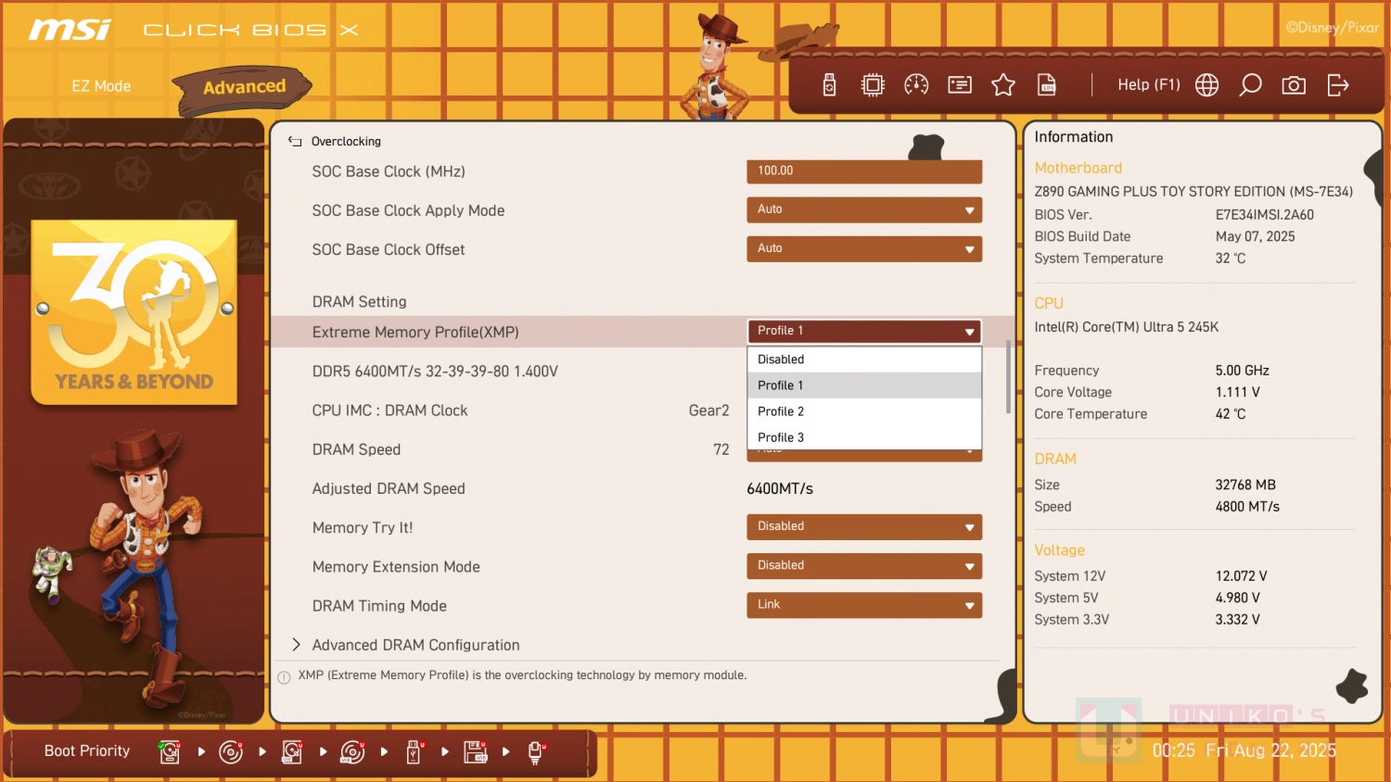Screen dimensions: 1391x782
Task: Choose Profile 3 in the XMP dropdown list
Action: point(864,437)
